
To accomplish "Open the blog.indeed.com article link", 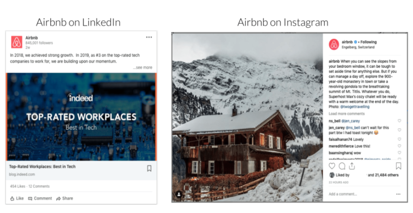I will pyautogui.click(x=22, y=174).
